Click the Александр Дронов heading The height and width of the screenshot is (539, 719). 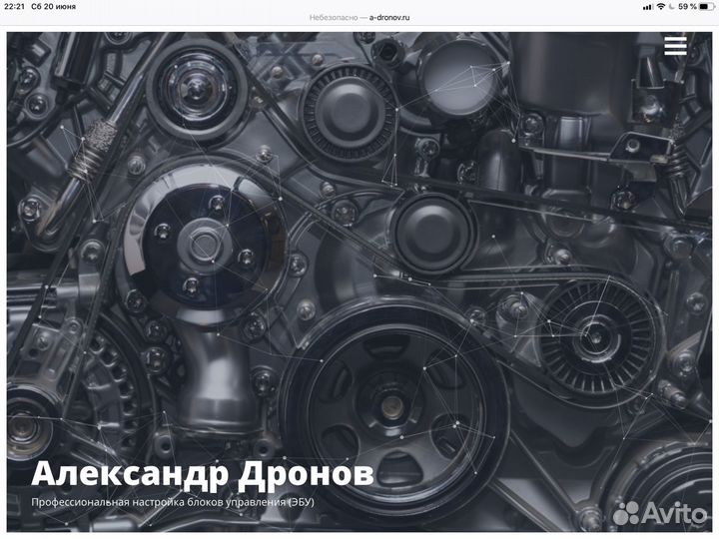click(202, 473)
